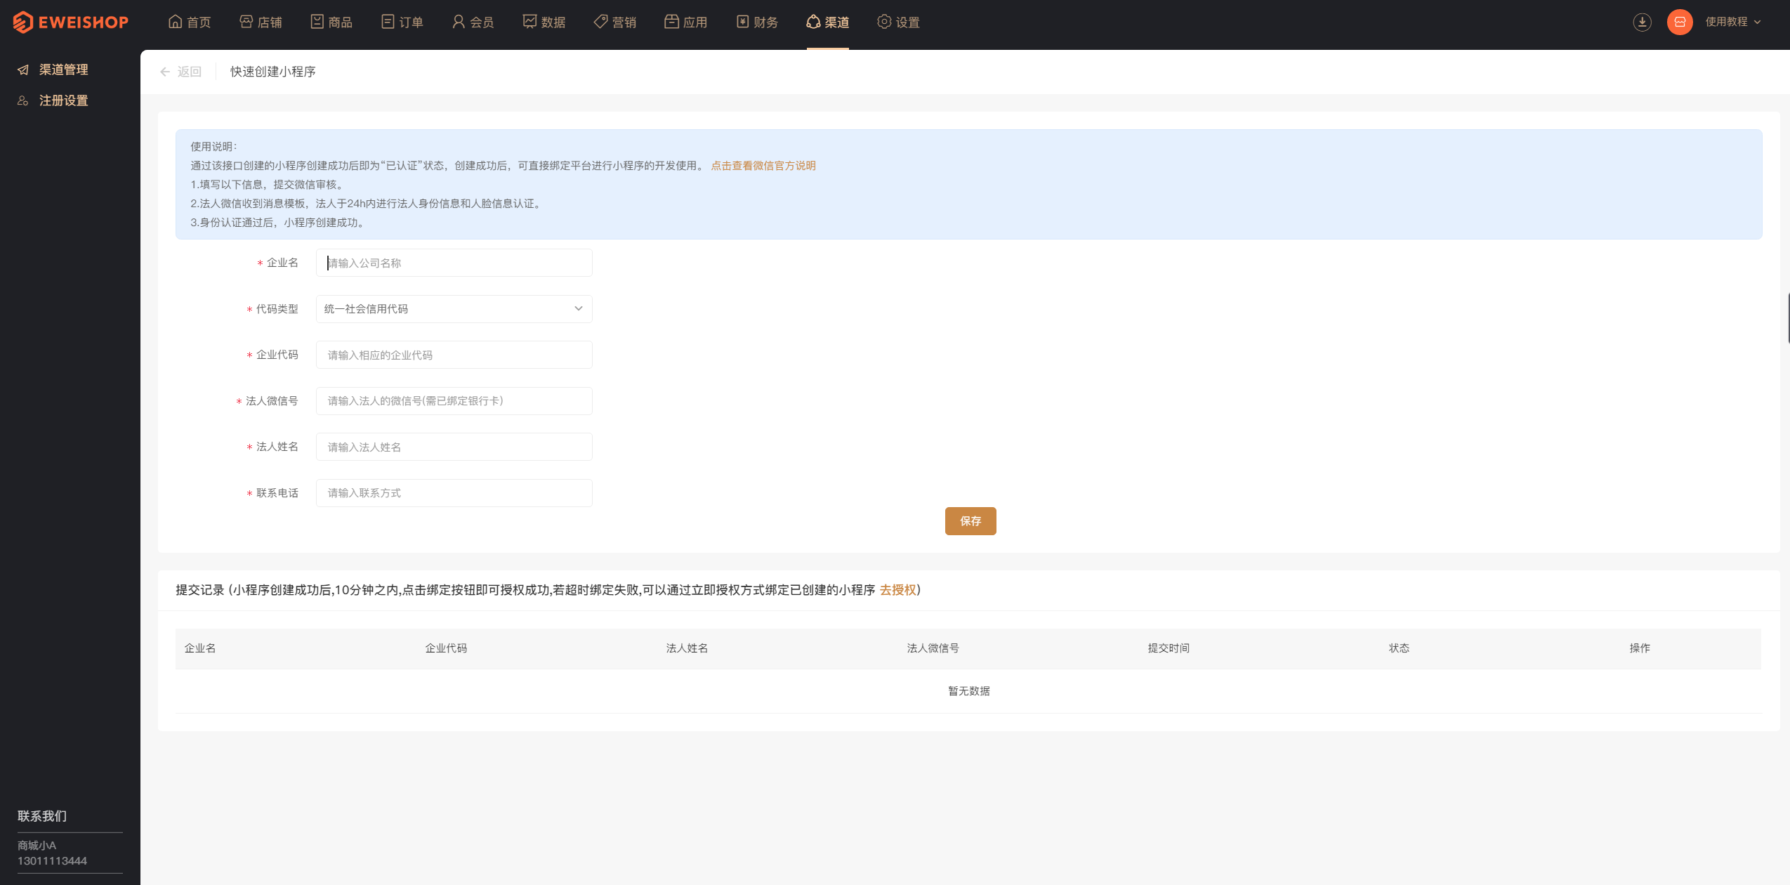
Task: Open 点击查看微信官方说明 link
Action: (x=763, y=166)
